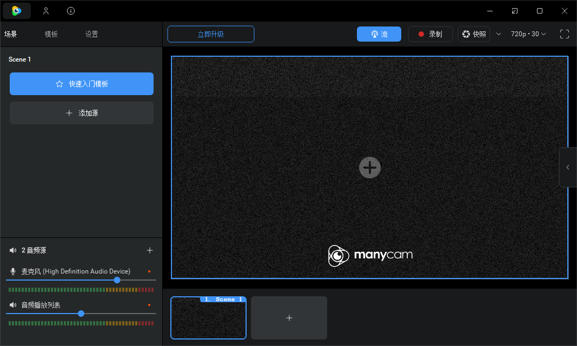Image resolution: width=577 pixels, height=346 pixels.
Task: Add a new audio source plus icon
Action: 150,250
